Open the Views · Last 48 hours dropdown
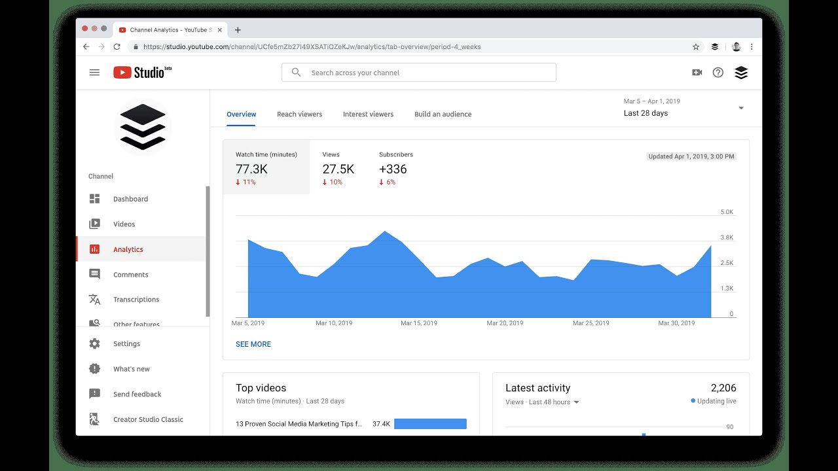 543,402
